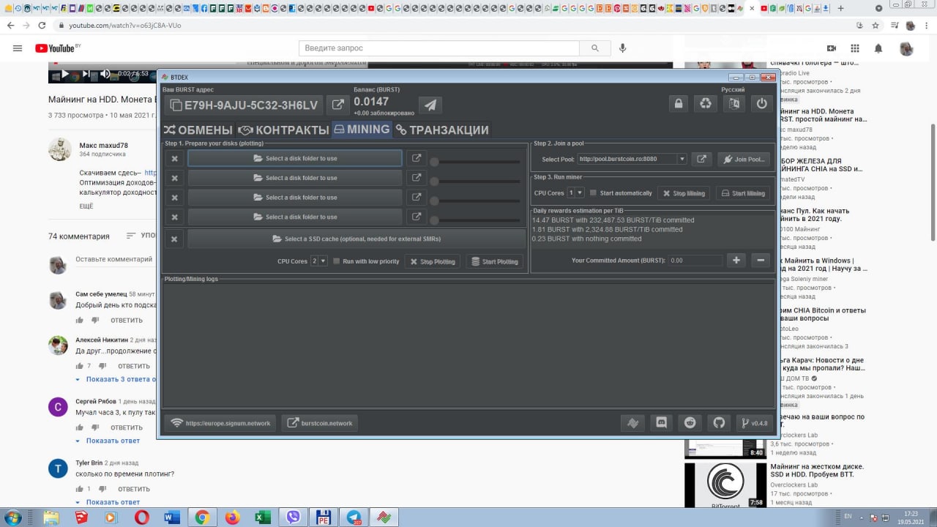Adjust fourth disk plot size slider
The image size is (937, 527).
476,220
